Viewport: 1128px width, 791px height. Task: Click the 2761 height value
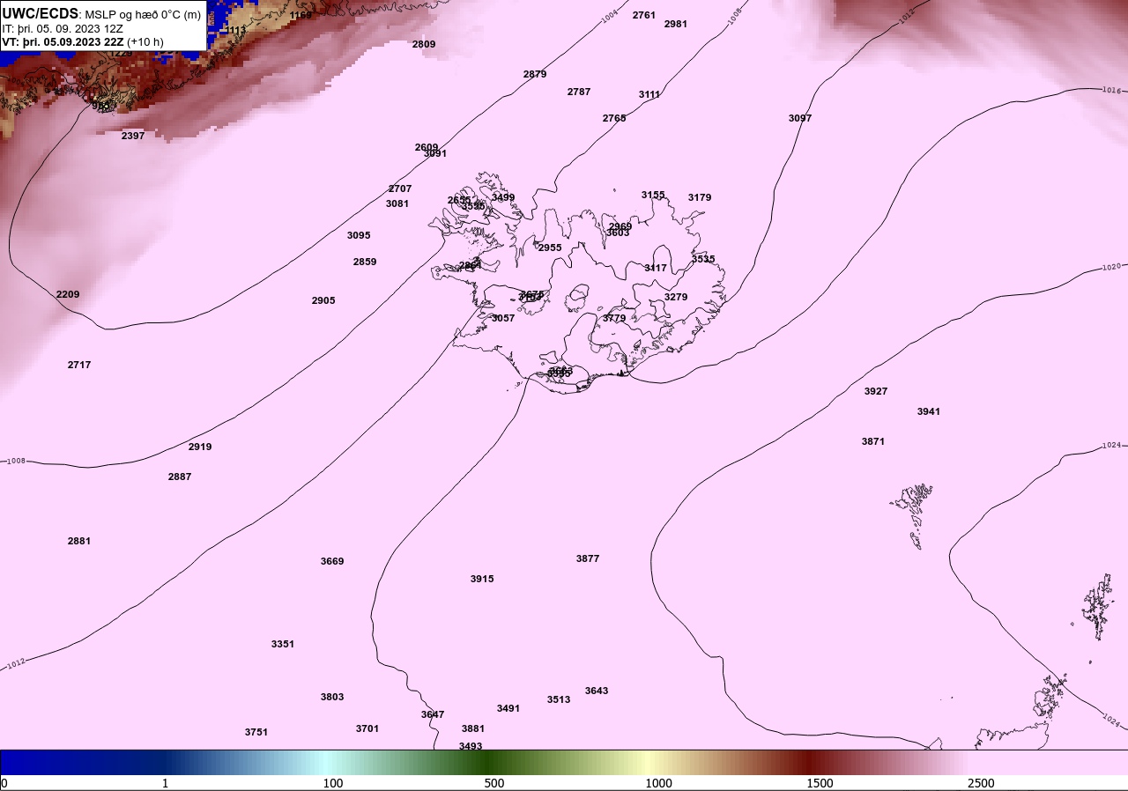[x=644, y=15]
